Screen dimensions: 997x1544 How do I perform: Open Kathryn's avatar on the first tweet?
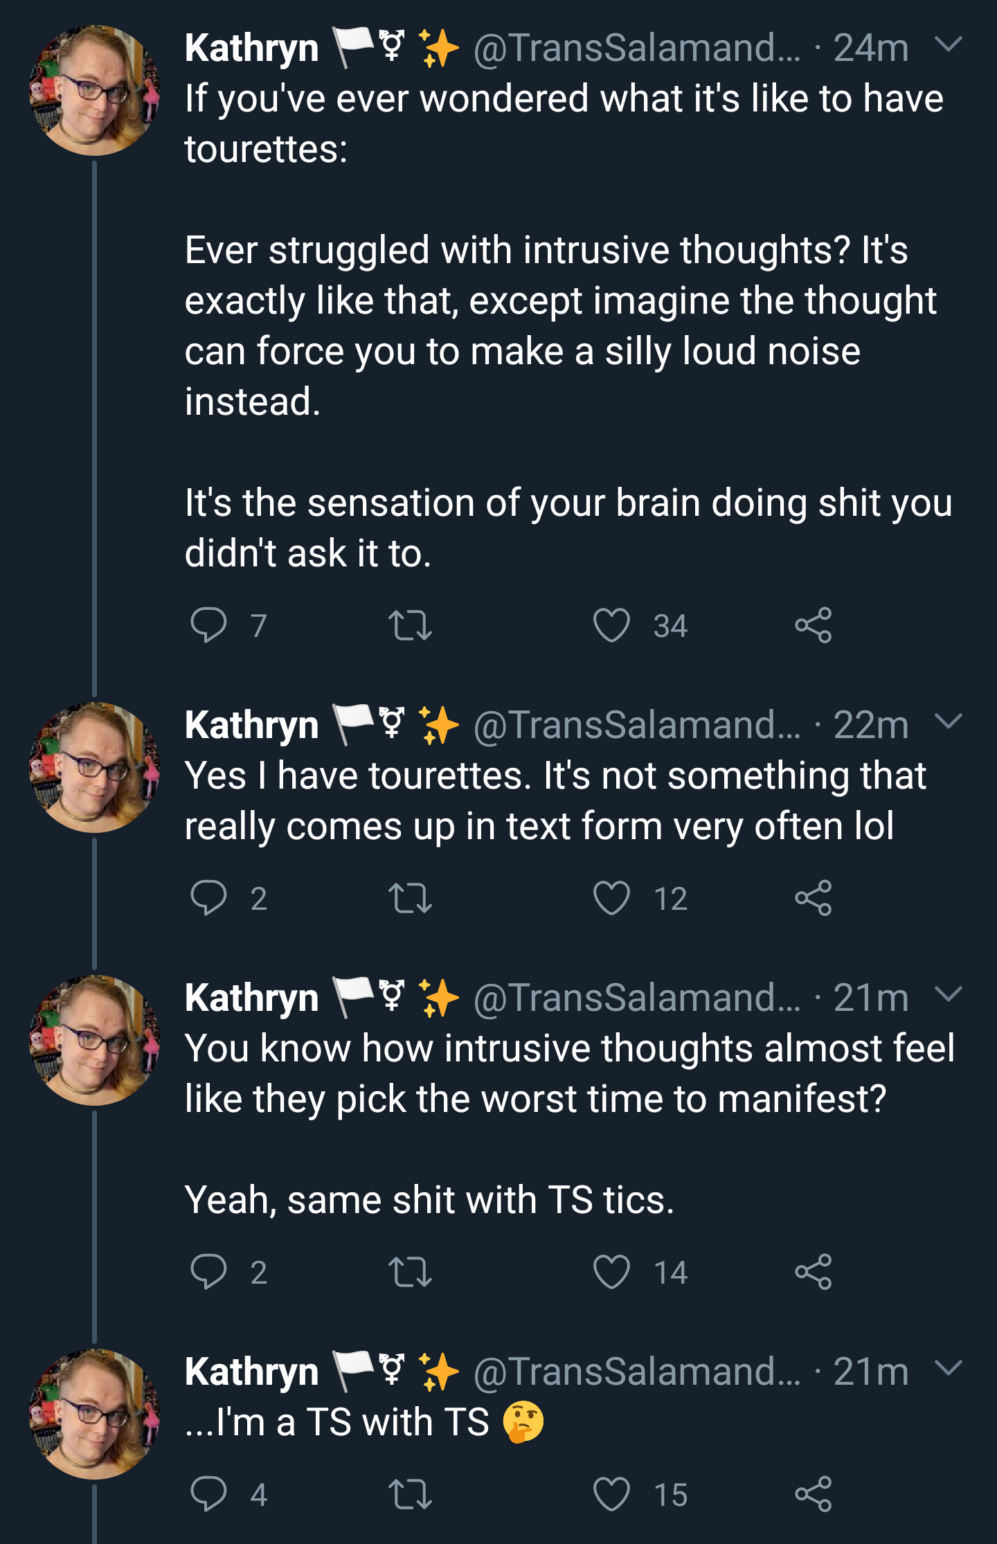coord(95,90)
